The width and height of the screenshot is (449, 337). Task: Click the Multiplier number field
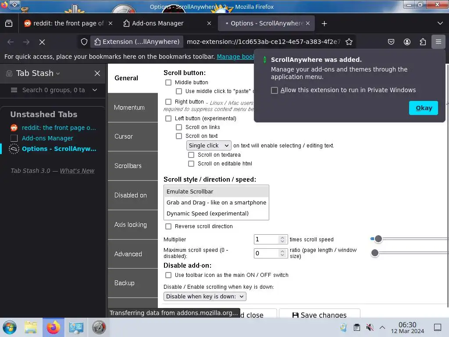pyautogui.click(x=271, y=240)
